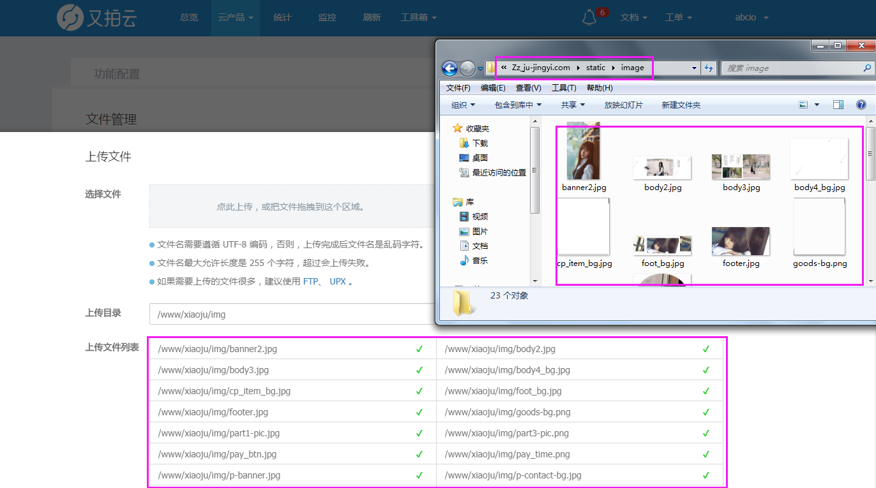Click the 又拍云 logo icon
Viewport: 876px width, 488px height.
click(70, 17)
